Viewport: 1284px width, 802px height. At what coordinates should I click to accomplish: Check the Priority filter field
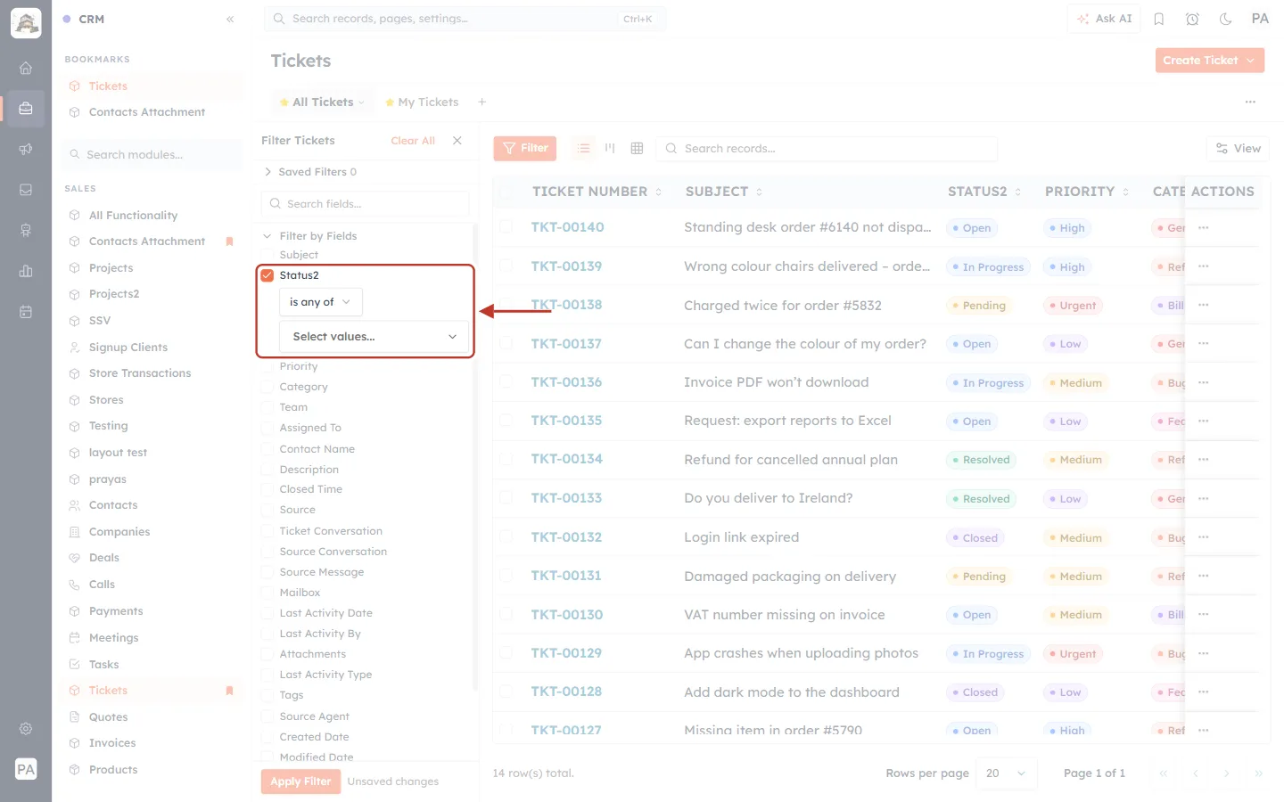(267, 366)
